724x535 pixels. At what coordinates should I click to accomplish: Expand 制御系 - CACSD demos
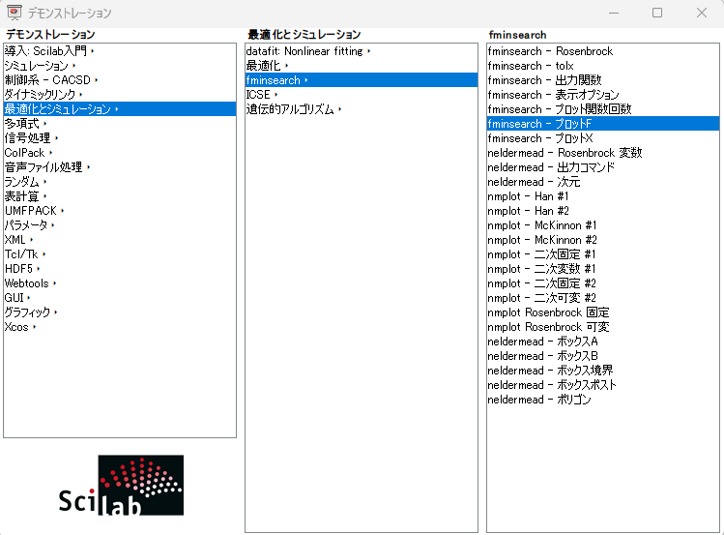pos(50,80)
